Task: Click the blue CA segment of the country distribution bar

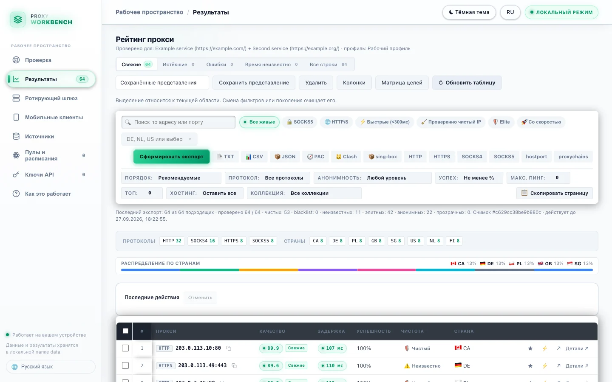Action: tap(150, 270)
